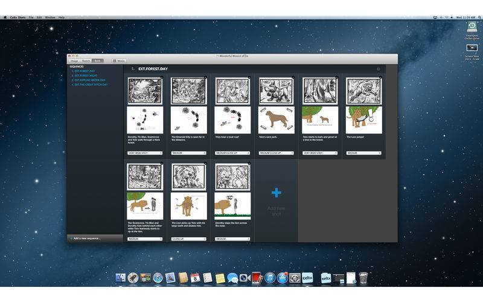Click Add a new sequence
Image resolution: width=483 pixels, height=302 pixels.
pos(86,239)
